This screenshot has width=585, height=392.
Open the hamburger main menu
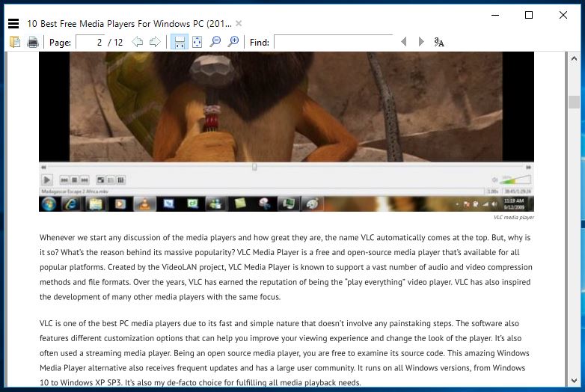pos(13,24)
